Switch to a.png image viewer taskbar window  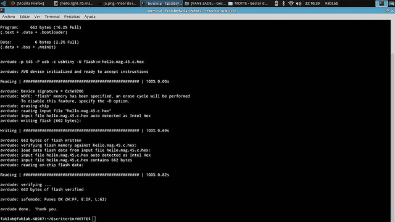point(117,3)
